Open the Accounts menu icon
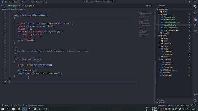This screenshot has height=111, width=198. [195, 94]
